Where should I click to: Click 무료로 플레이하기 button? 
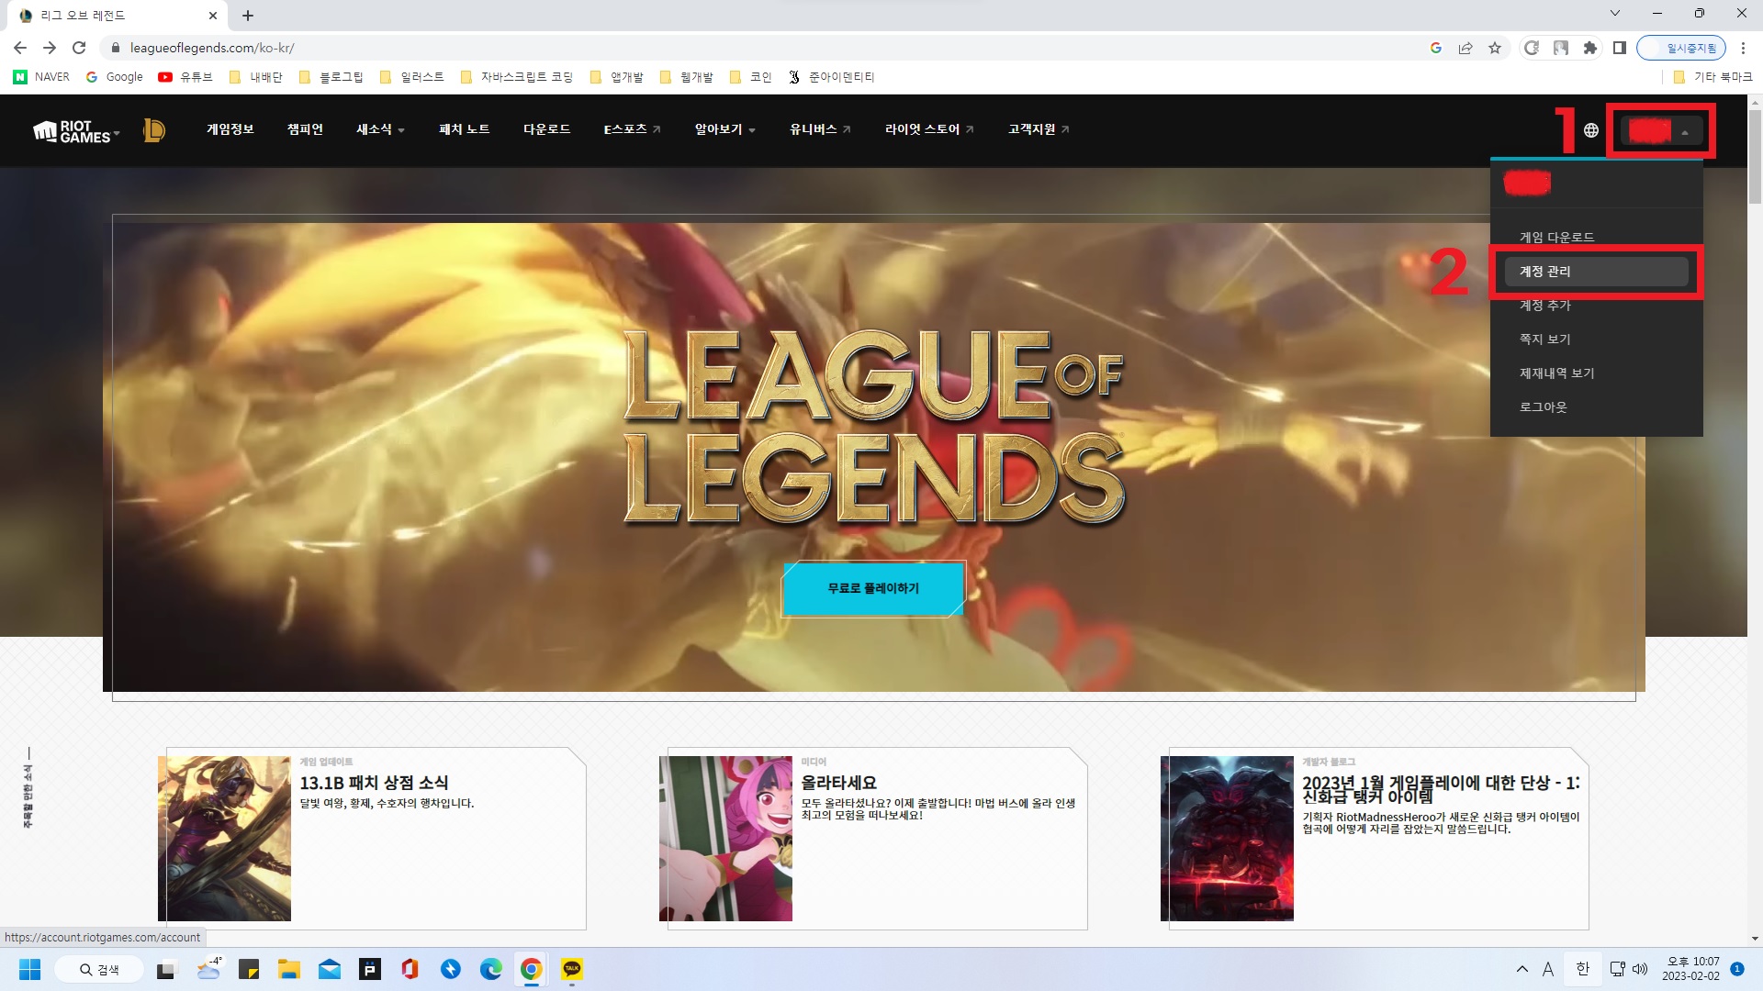(872, 588)
